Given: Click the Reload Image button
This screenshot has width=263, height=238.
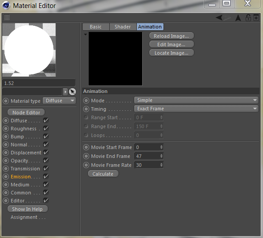Looking at the screenshot, I should (171, 36).
